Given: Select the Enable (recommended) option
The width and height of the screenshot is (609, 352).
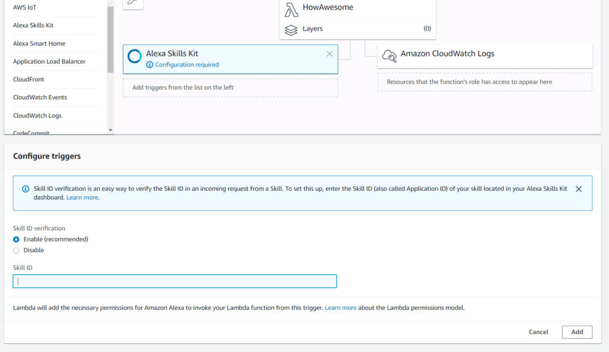Looking at the screenshot, I should (16, 240).
